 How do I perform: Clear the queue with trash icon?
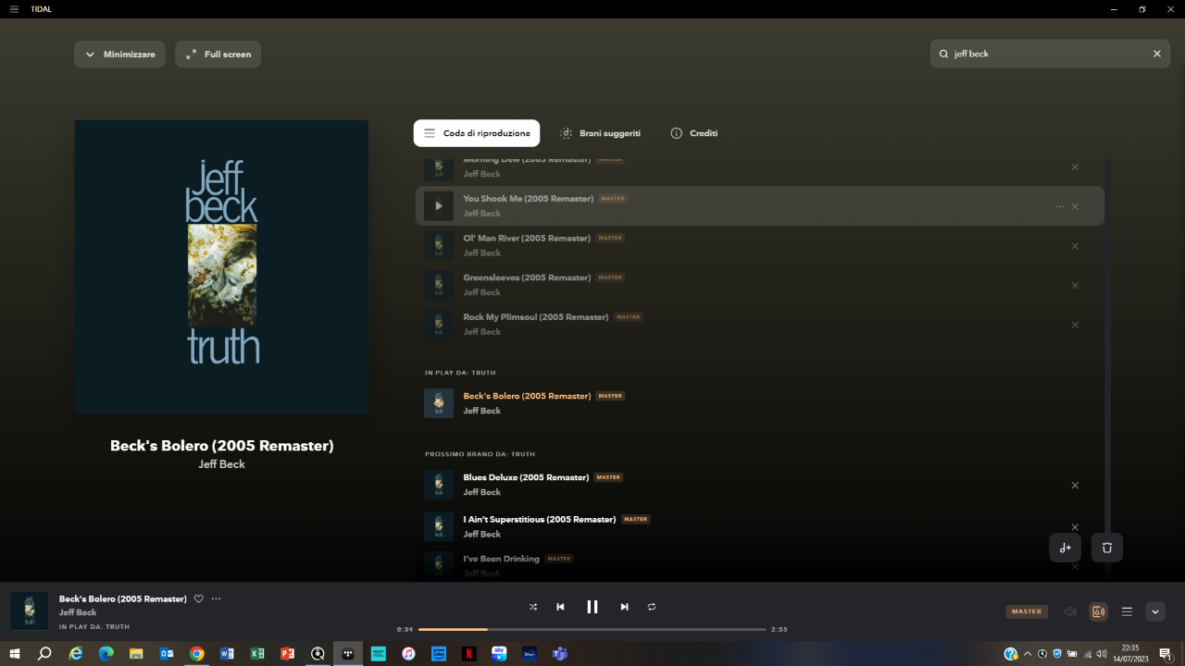pos(1107,548)
